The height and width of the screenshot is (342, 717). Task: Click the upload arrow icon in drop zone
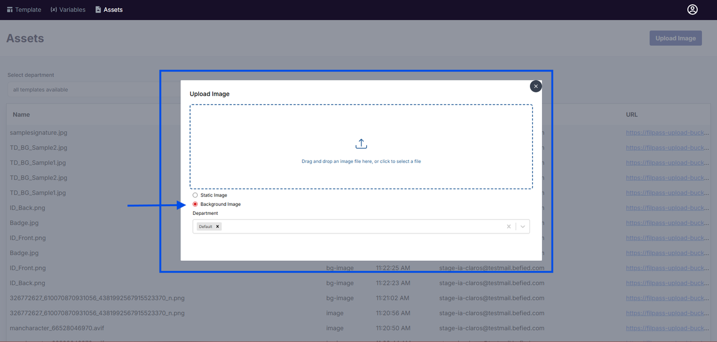tap(361, 144)
